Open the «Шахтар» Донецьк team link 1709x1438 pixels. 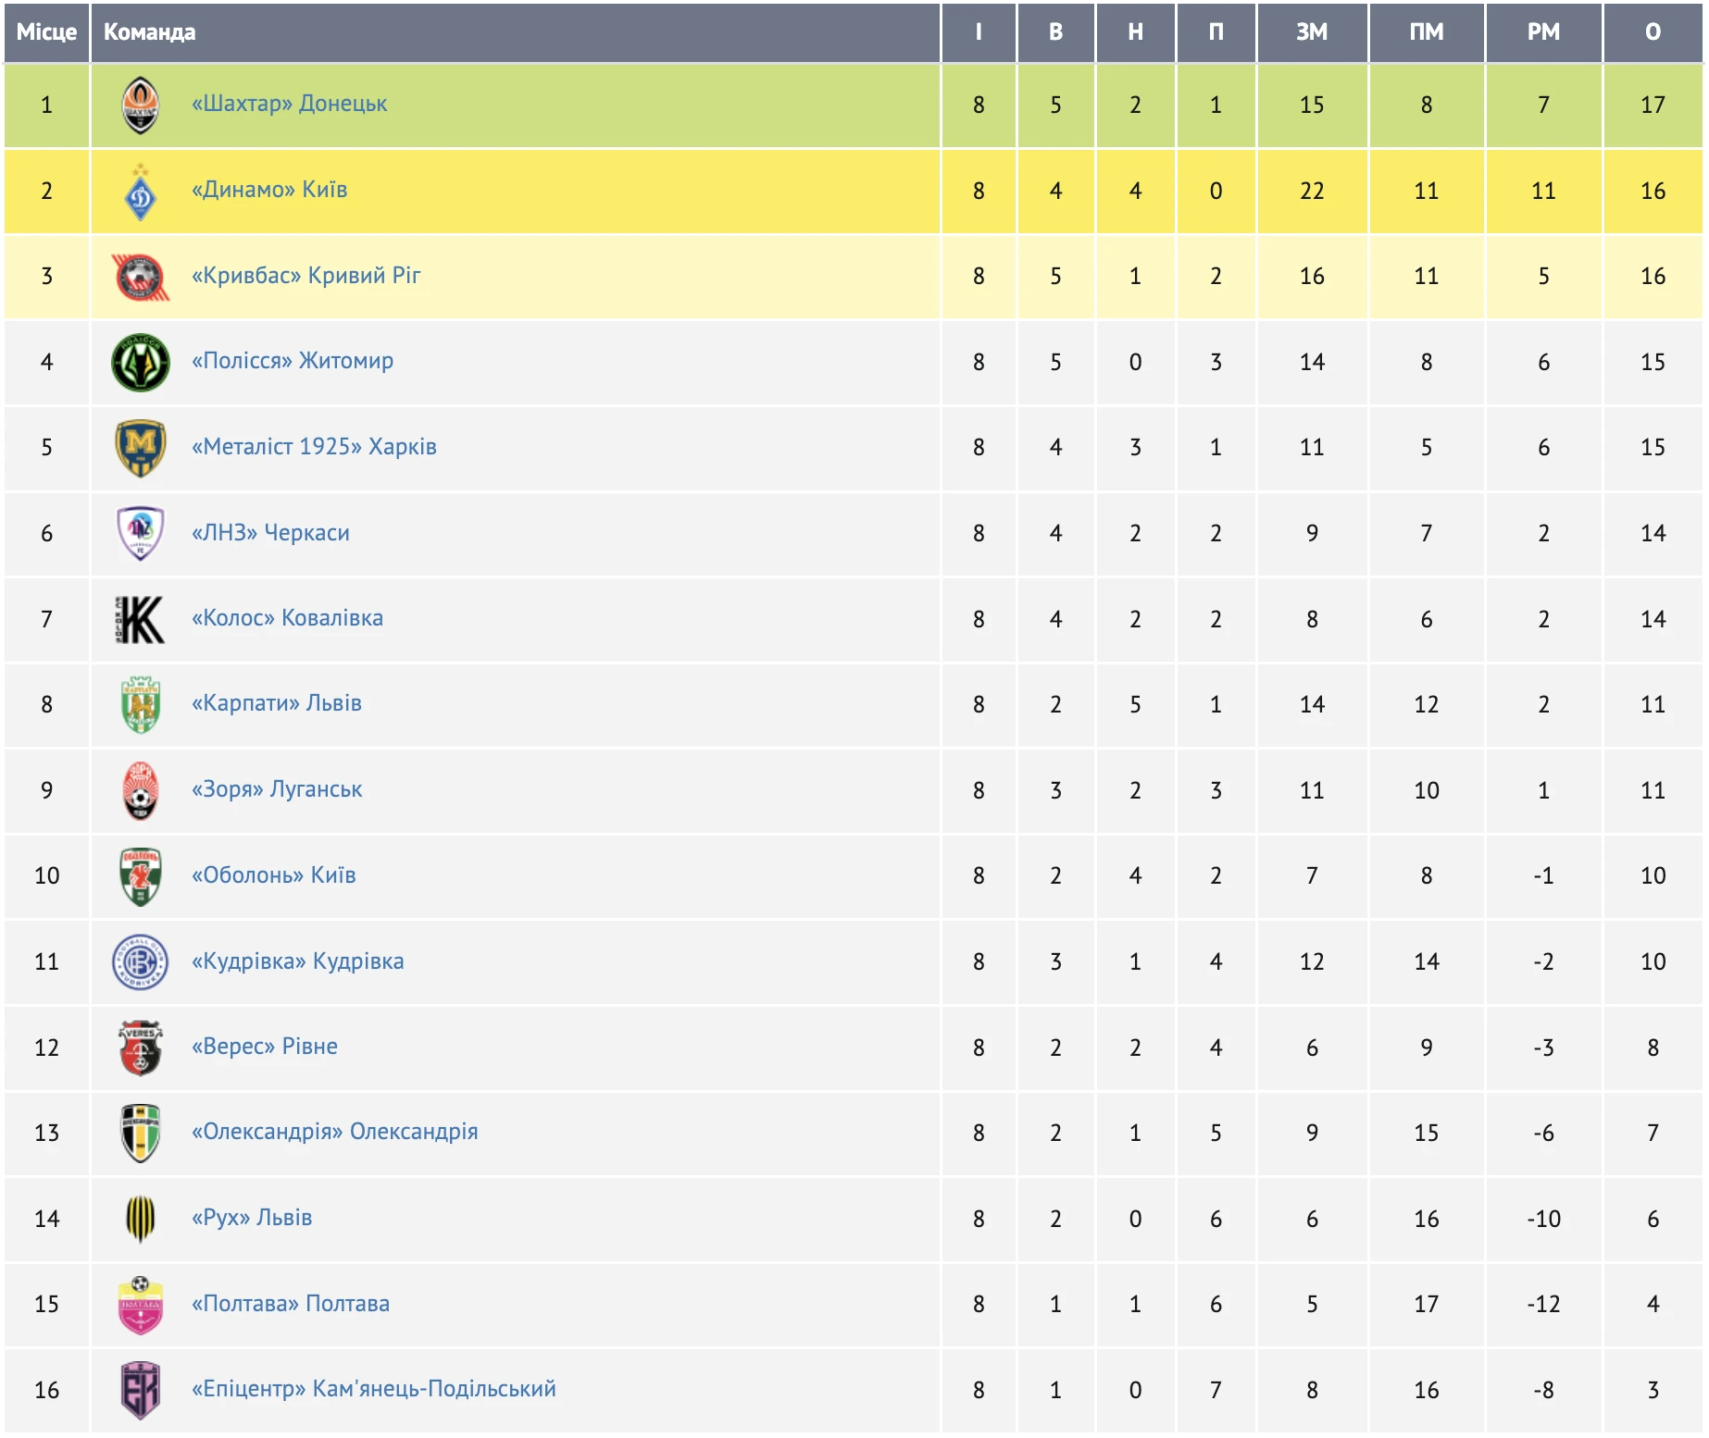[x=289, y=104]
